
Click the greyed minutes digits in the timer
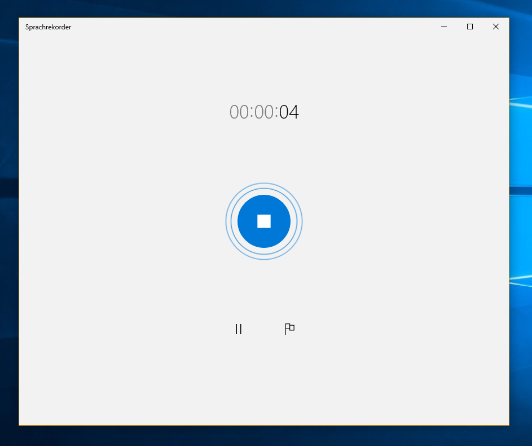(264, 112)
